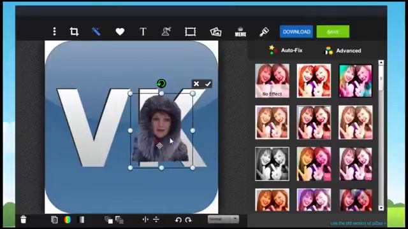Click the redo arrow
Image resolution: width=408 pixels, height=229 pixels.
(189, 220)
